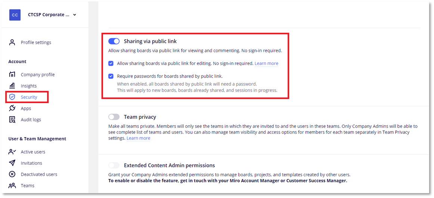Click the Invitations paper plane icon

tap(12, 163)
